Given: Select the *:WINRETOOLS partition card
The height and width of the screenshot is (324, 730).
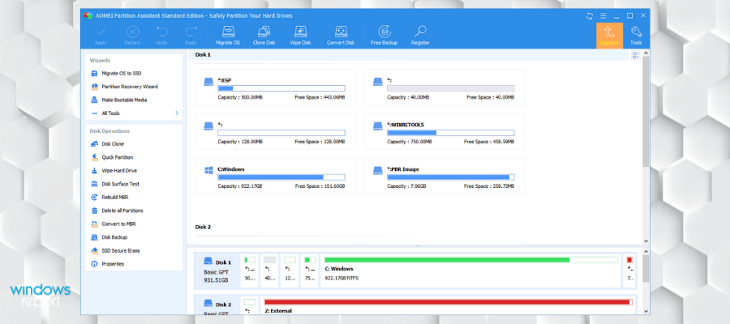Looking at the screenshot, I should [444, 131].
